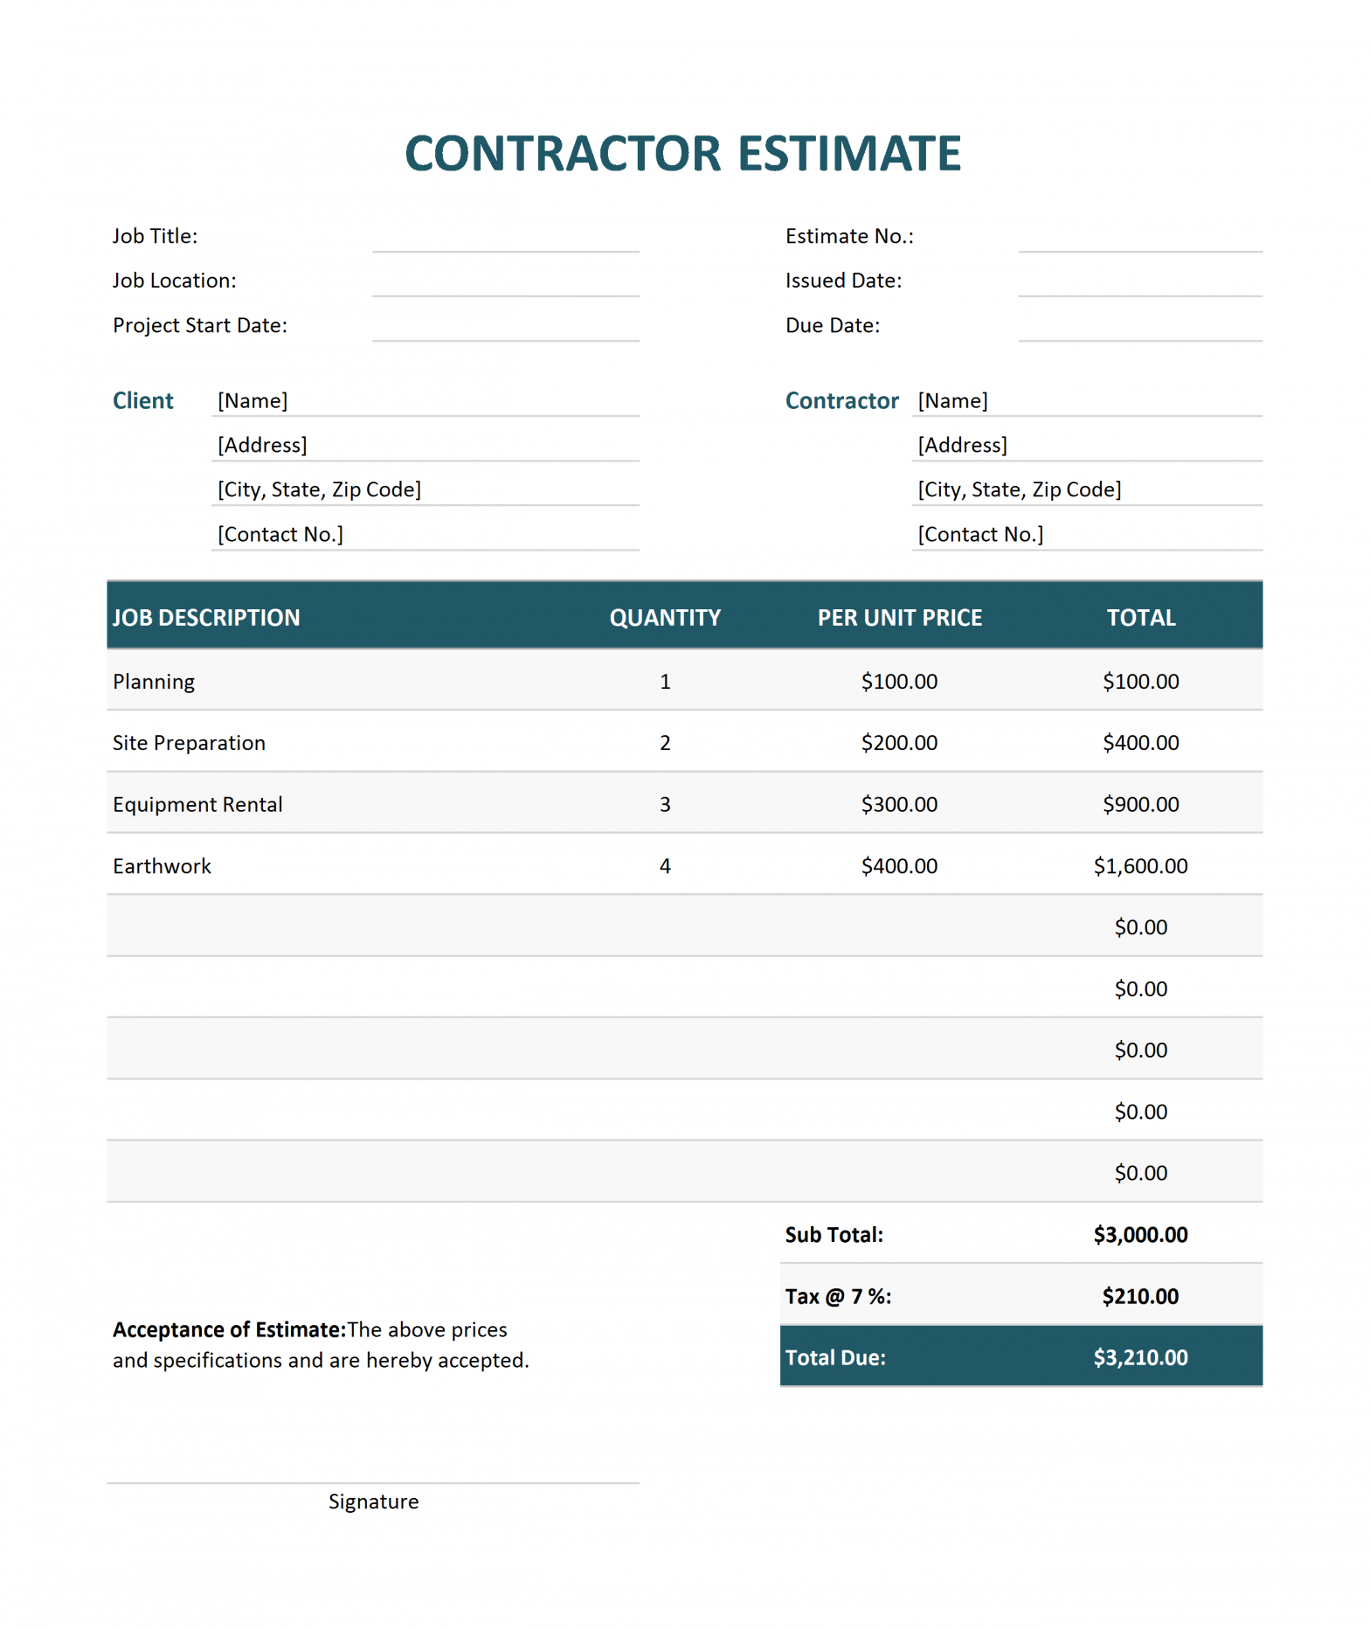Click the Contractor [Address] placeholder
Screen dimensions: 1370x1630
pyautogui.click(x=962, y=445)
